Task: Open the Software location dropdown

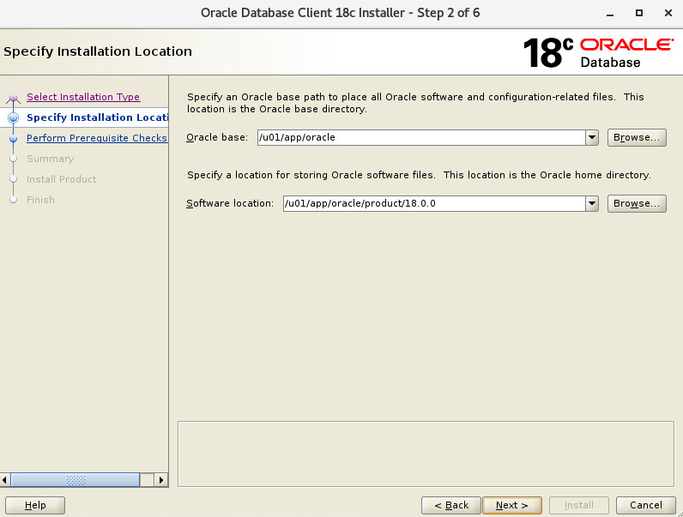Action: point(592,203)
